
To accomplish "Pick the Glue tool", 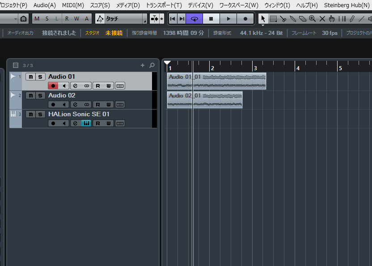I will coord(293,19).
